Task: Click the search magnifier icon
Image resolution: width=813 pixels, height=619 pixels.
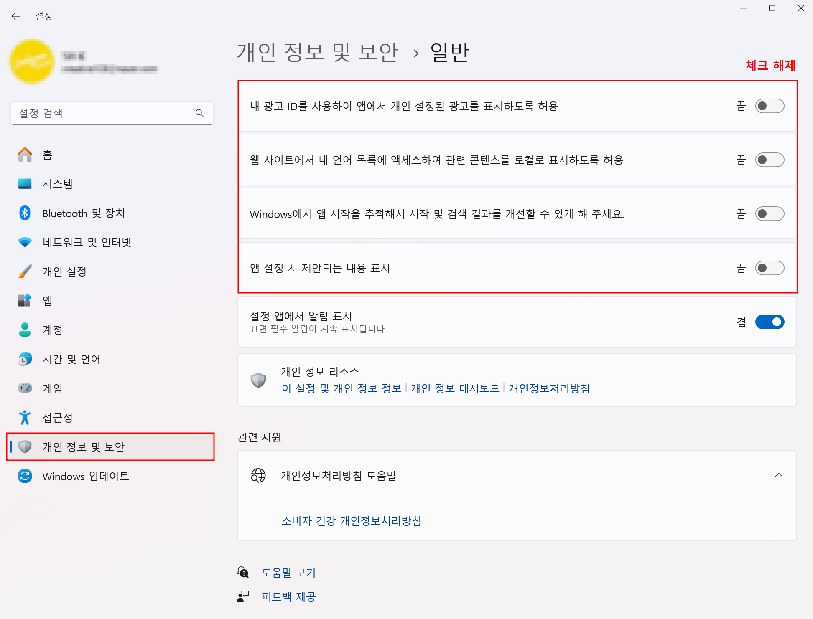Action: [x=199, y=113]
